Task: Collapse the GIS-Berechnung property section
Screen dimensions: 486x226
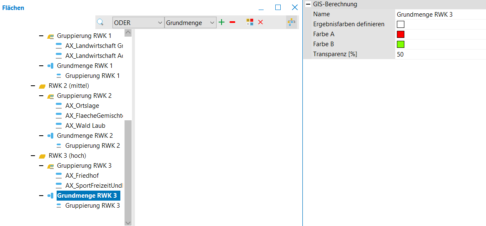Action: click(x=308, y=4)
